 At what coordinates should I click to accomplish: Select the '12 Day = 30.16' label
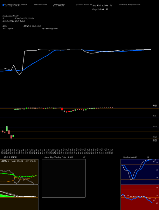(12, 6)
